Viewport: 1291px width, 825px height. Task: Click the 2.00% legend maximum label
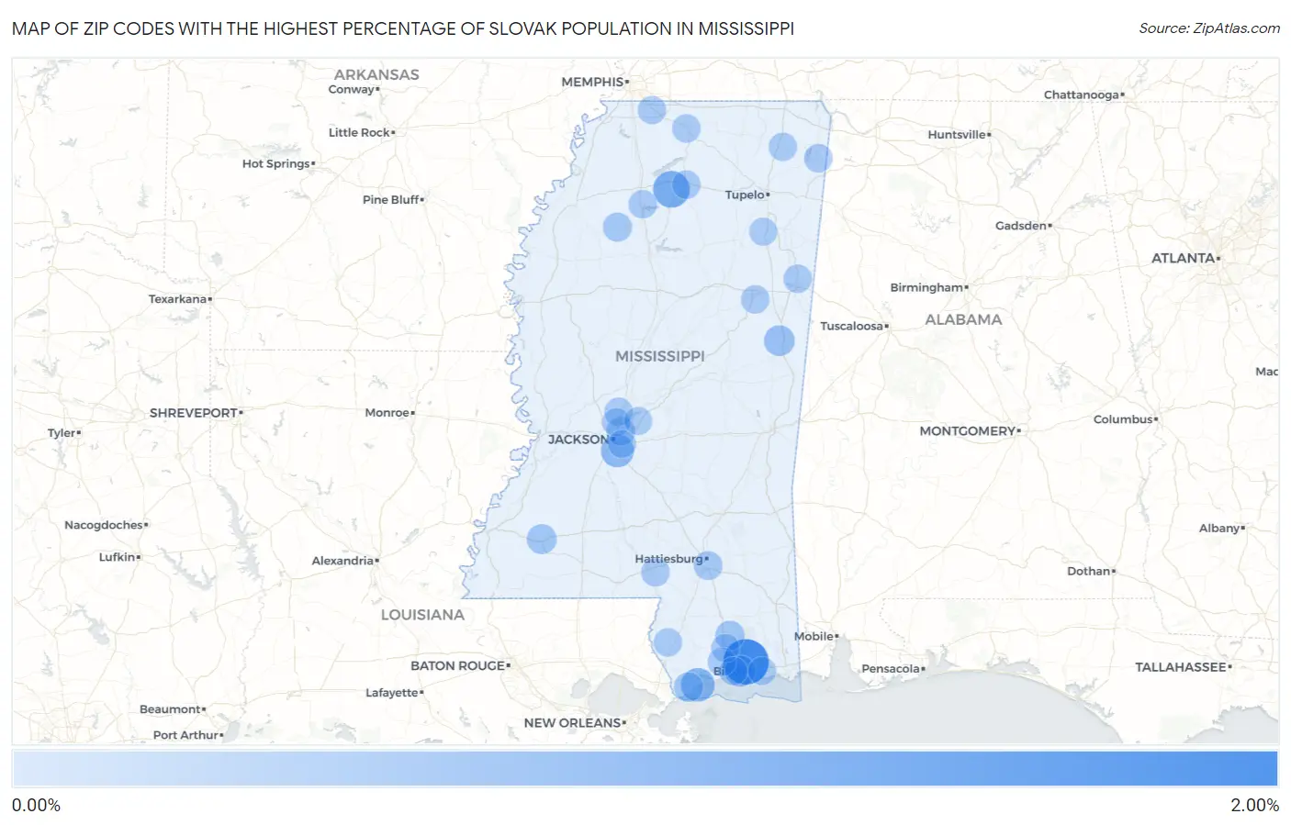[x=1254, y=805]
